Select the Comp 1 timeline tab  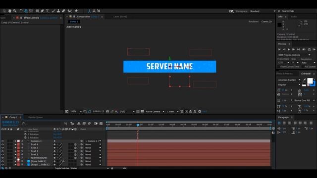pyautogui.click(x=13, y=117)
